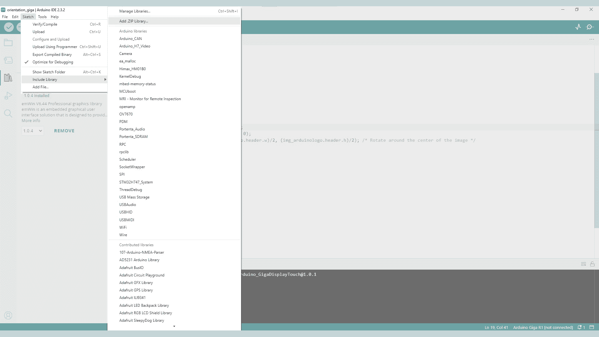Toggle autoscroll lock in output panel
This screenshot has height=337, width=599.
coord(592,264)
